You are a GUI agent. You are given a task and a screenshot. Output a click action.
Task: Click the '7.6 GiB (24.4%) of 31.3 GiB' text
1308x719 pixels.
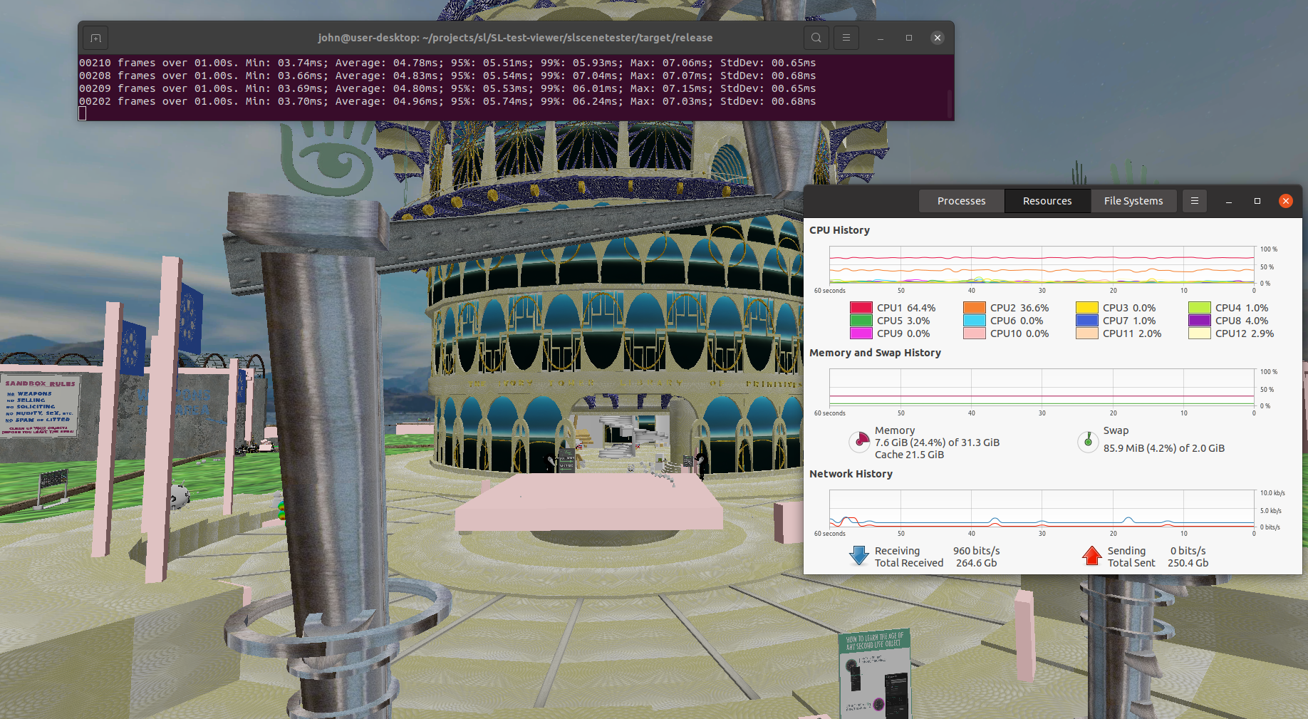[x=937, y=443]
